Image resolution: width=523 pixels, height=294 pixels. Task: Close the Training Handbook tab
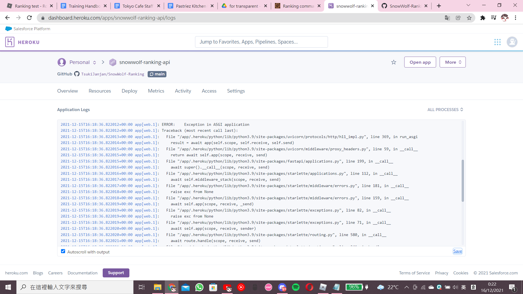(x=105, y=6)
